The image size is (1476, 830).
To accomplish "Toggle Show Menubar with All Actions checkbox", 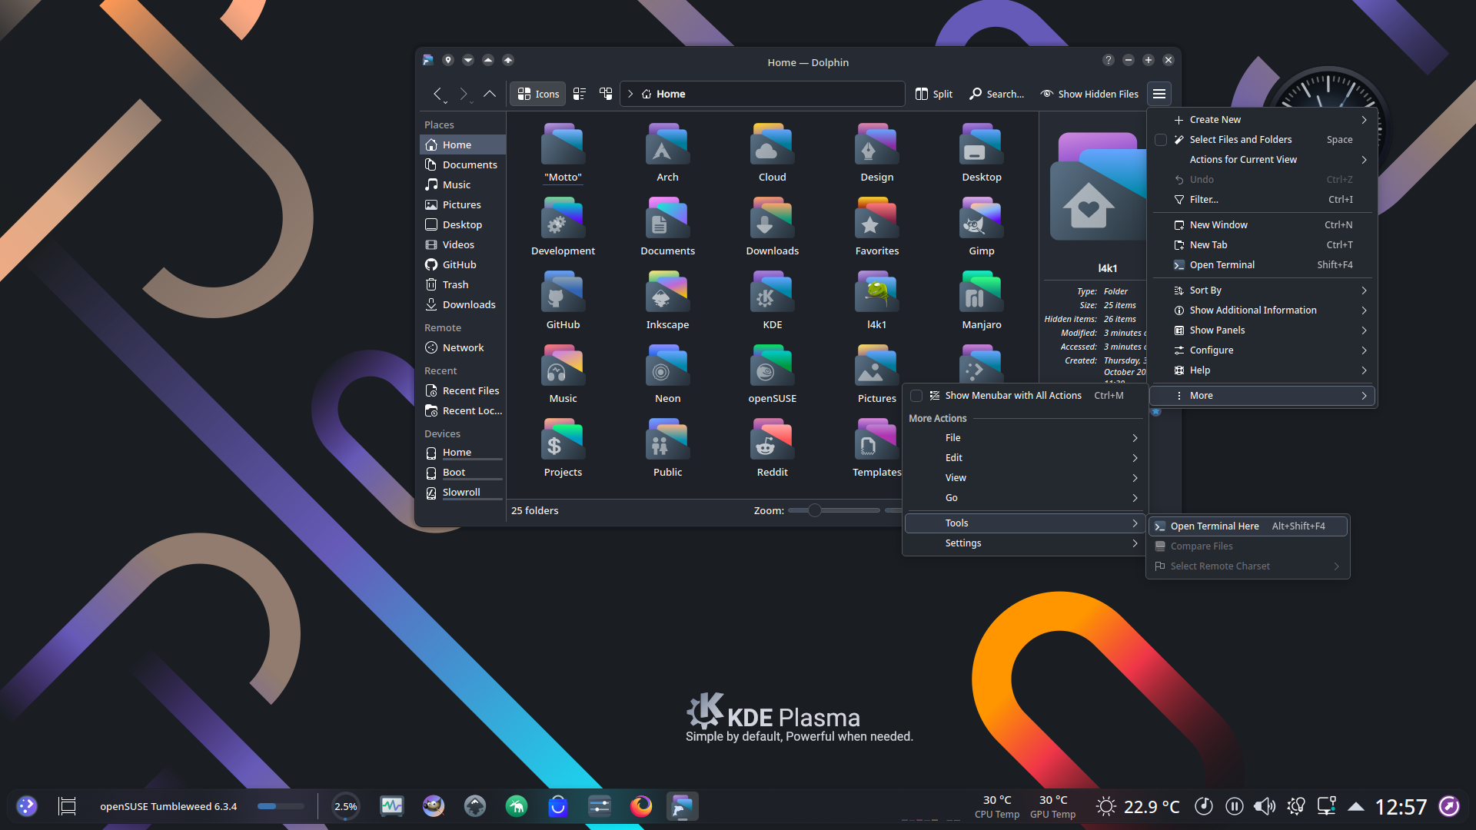I will click(916, 396).
